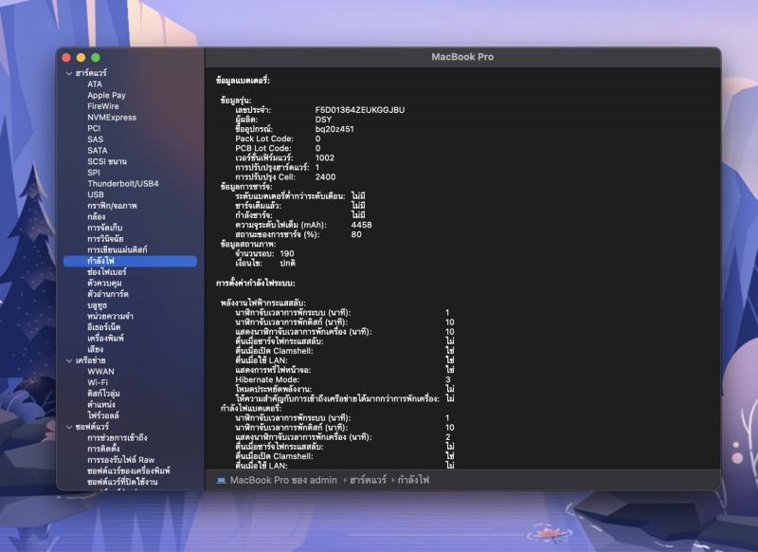Image resolution: width=758 pixels, height=552 pixels.
Task: Show ดิสก์โวลุ่ม information
Action: [x=103, y=394]
